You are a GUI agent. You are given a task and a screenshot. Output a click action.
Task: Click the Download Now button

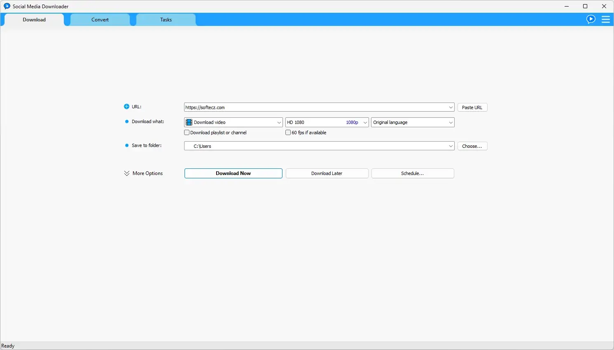(x=233, y=173)
